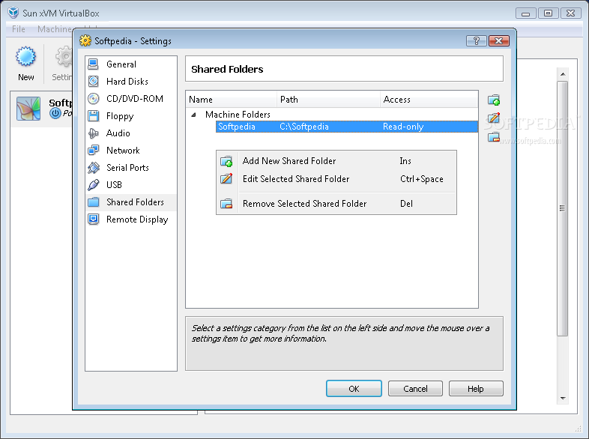Click the Del shortcut text in menu

(x=406, y=204)
